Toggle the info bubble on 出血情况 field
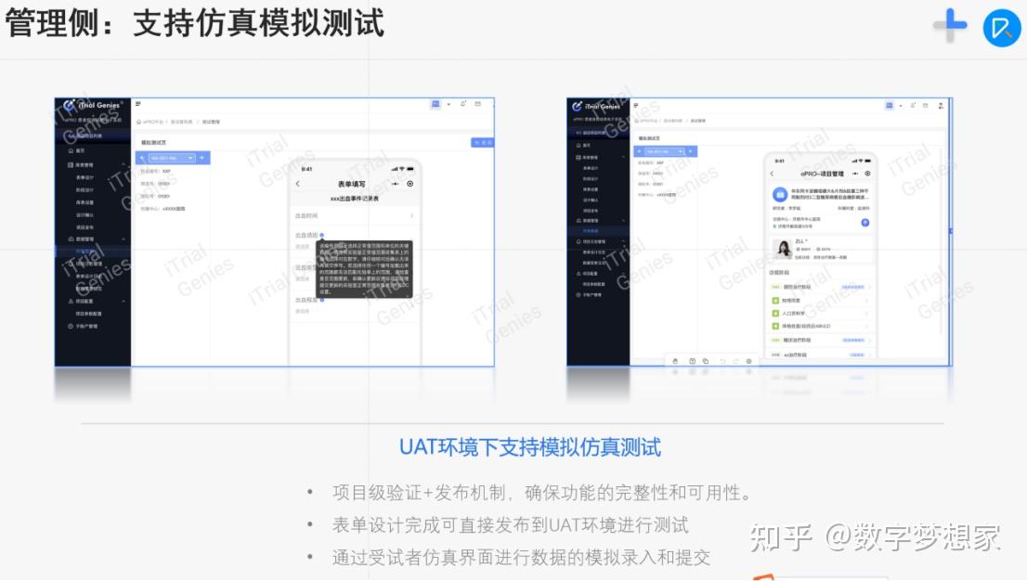The height and width of the screenshot is (581, 1027). point(322,235)
